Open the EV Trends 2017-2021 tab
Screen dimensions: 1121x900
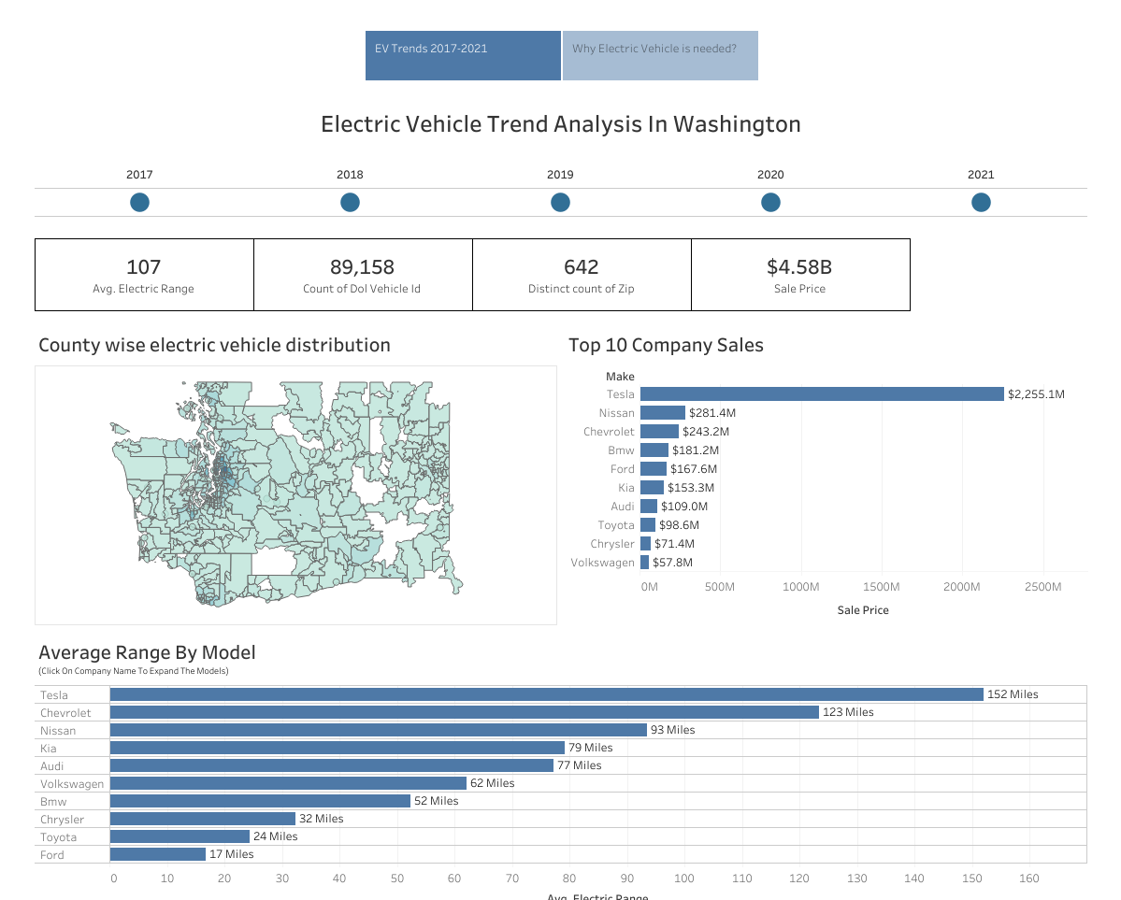point(464,56)
